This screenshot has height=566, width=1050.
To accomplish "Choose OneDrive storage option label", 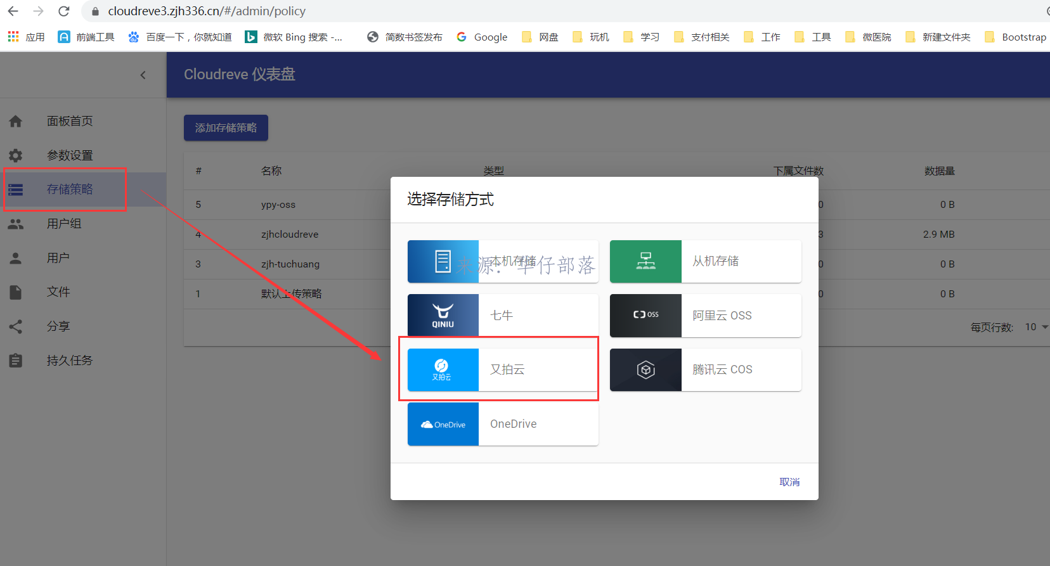I will (514, 424).
